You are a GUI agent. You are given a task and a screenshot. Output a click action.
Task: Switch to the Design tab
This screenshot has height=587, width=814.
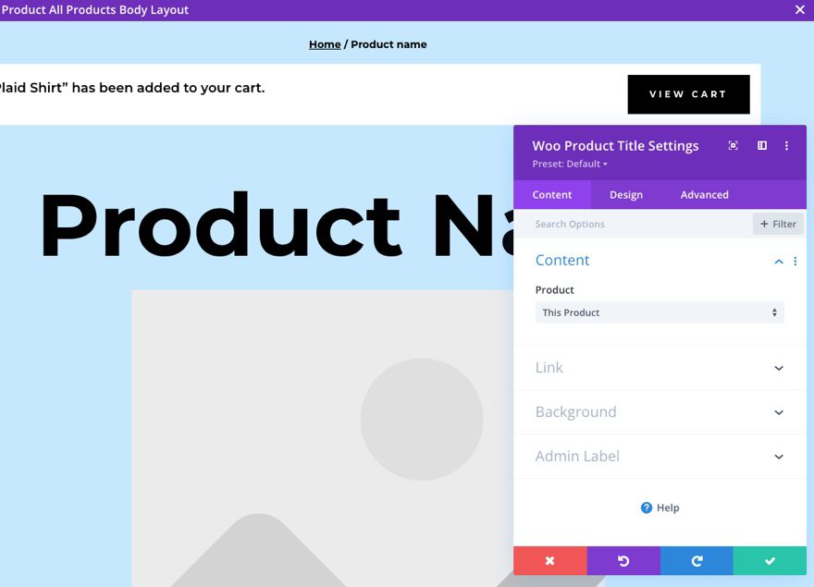pyautogui.click(x=625, y=194)
